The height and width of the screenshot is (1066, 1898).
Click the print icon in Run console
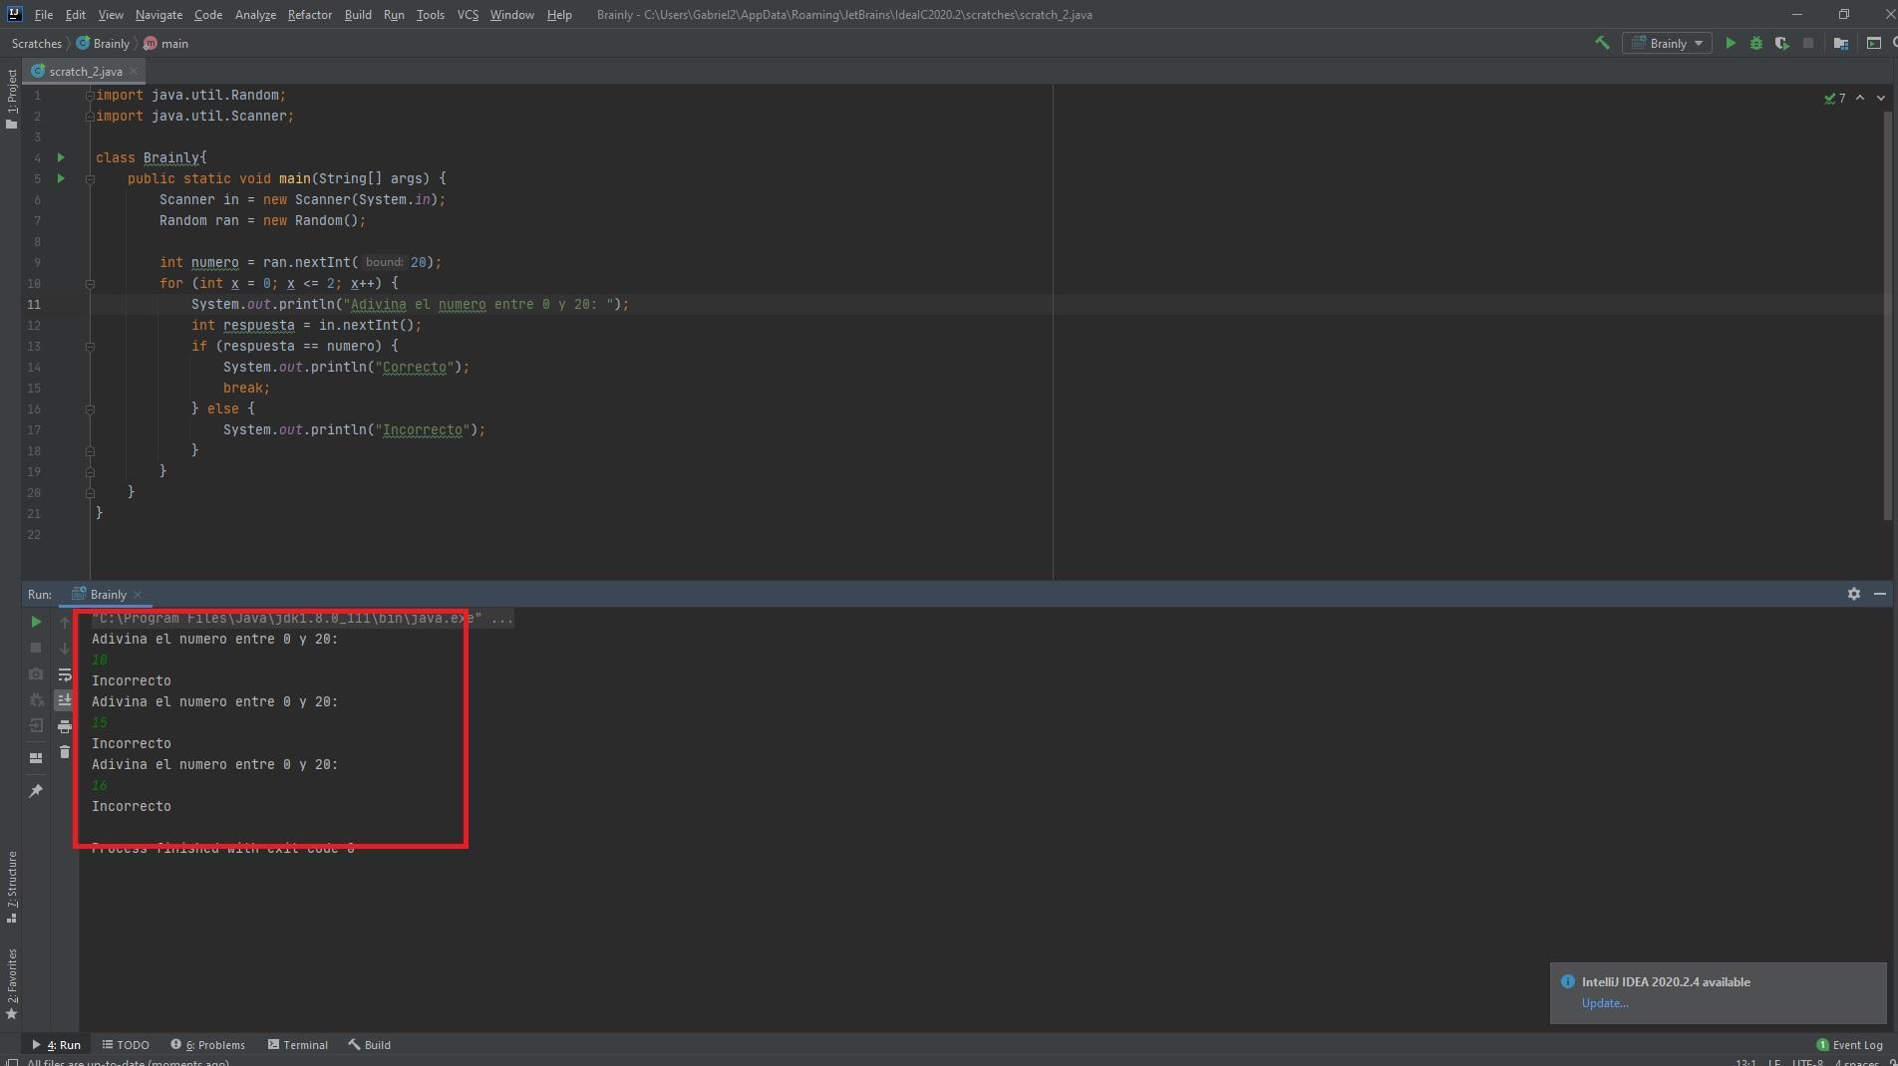click(x=65, y=726)
